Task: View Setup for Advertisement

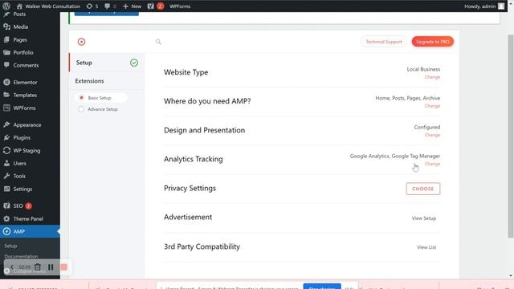Action: click(x=424, y=218)
